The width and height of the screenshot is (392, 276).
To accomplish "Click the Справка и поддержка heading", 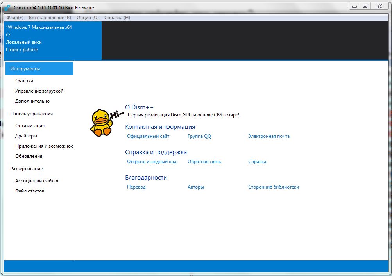I will pos(156,152).
